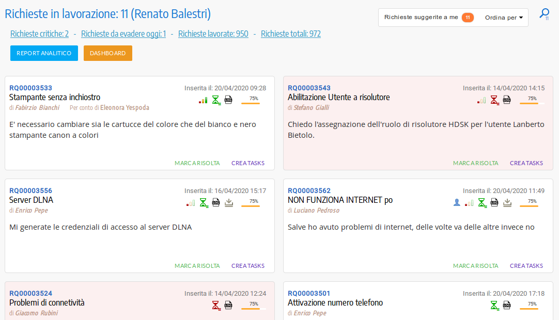Open LOG icon on request RQ00003501
Screen dimensions: 559x320
507,305
